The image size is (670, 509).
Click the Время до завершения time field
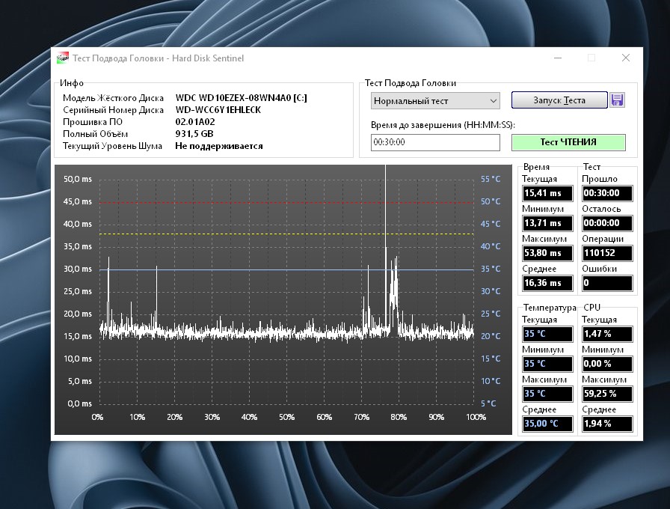(x=435, y=142)
